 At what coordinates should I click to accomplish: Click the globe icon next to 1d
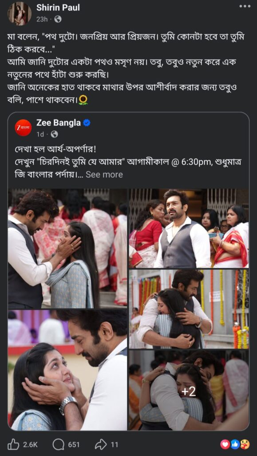[x=54, y=134]
